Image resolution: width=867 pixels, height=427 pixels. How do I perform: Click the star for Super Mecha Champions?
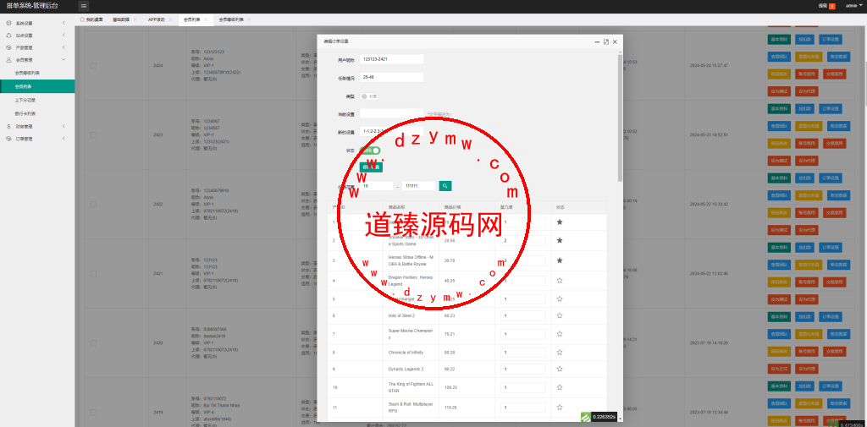click(x=560, y=334)
